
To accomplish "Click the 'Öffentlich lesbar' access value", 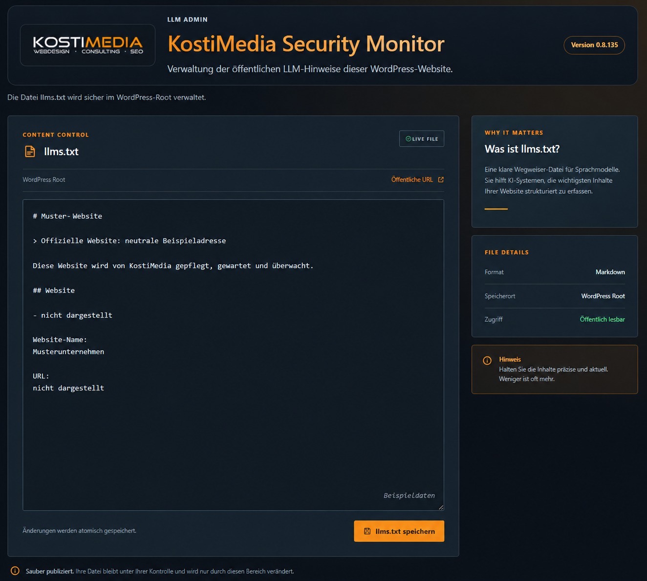I will coord(602,319).
